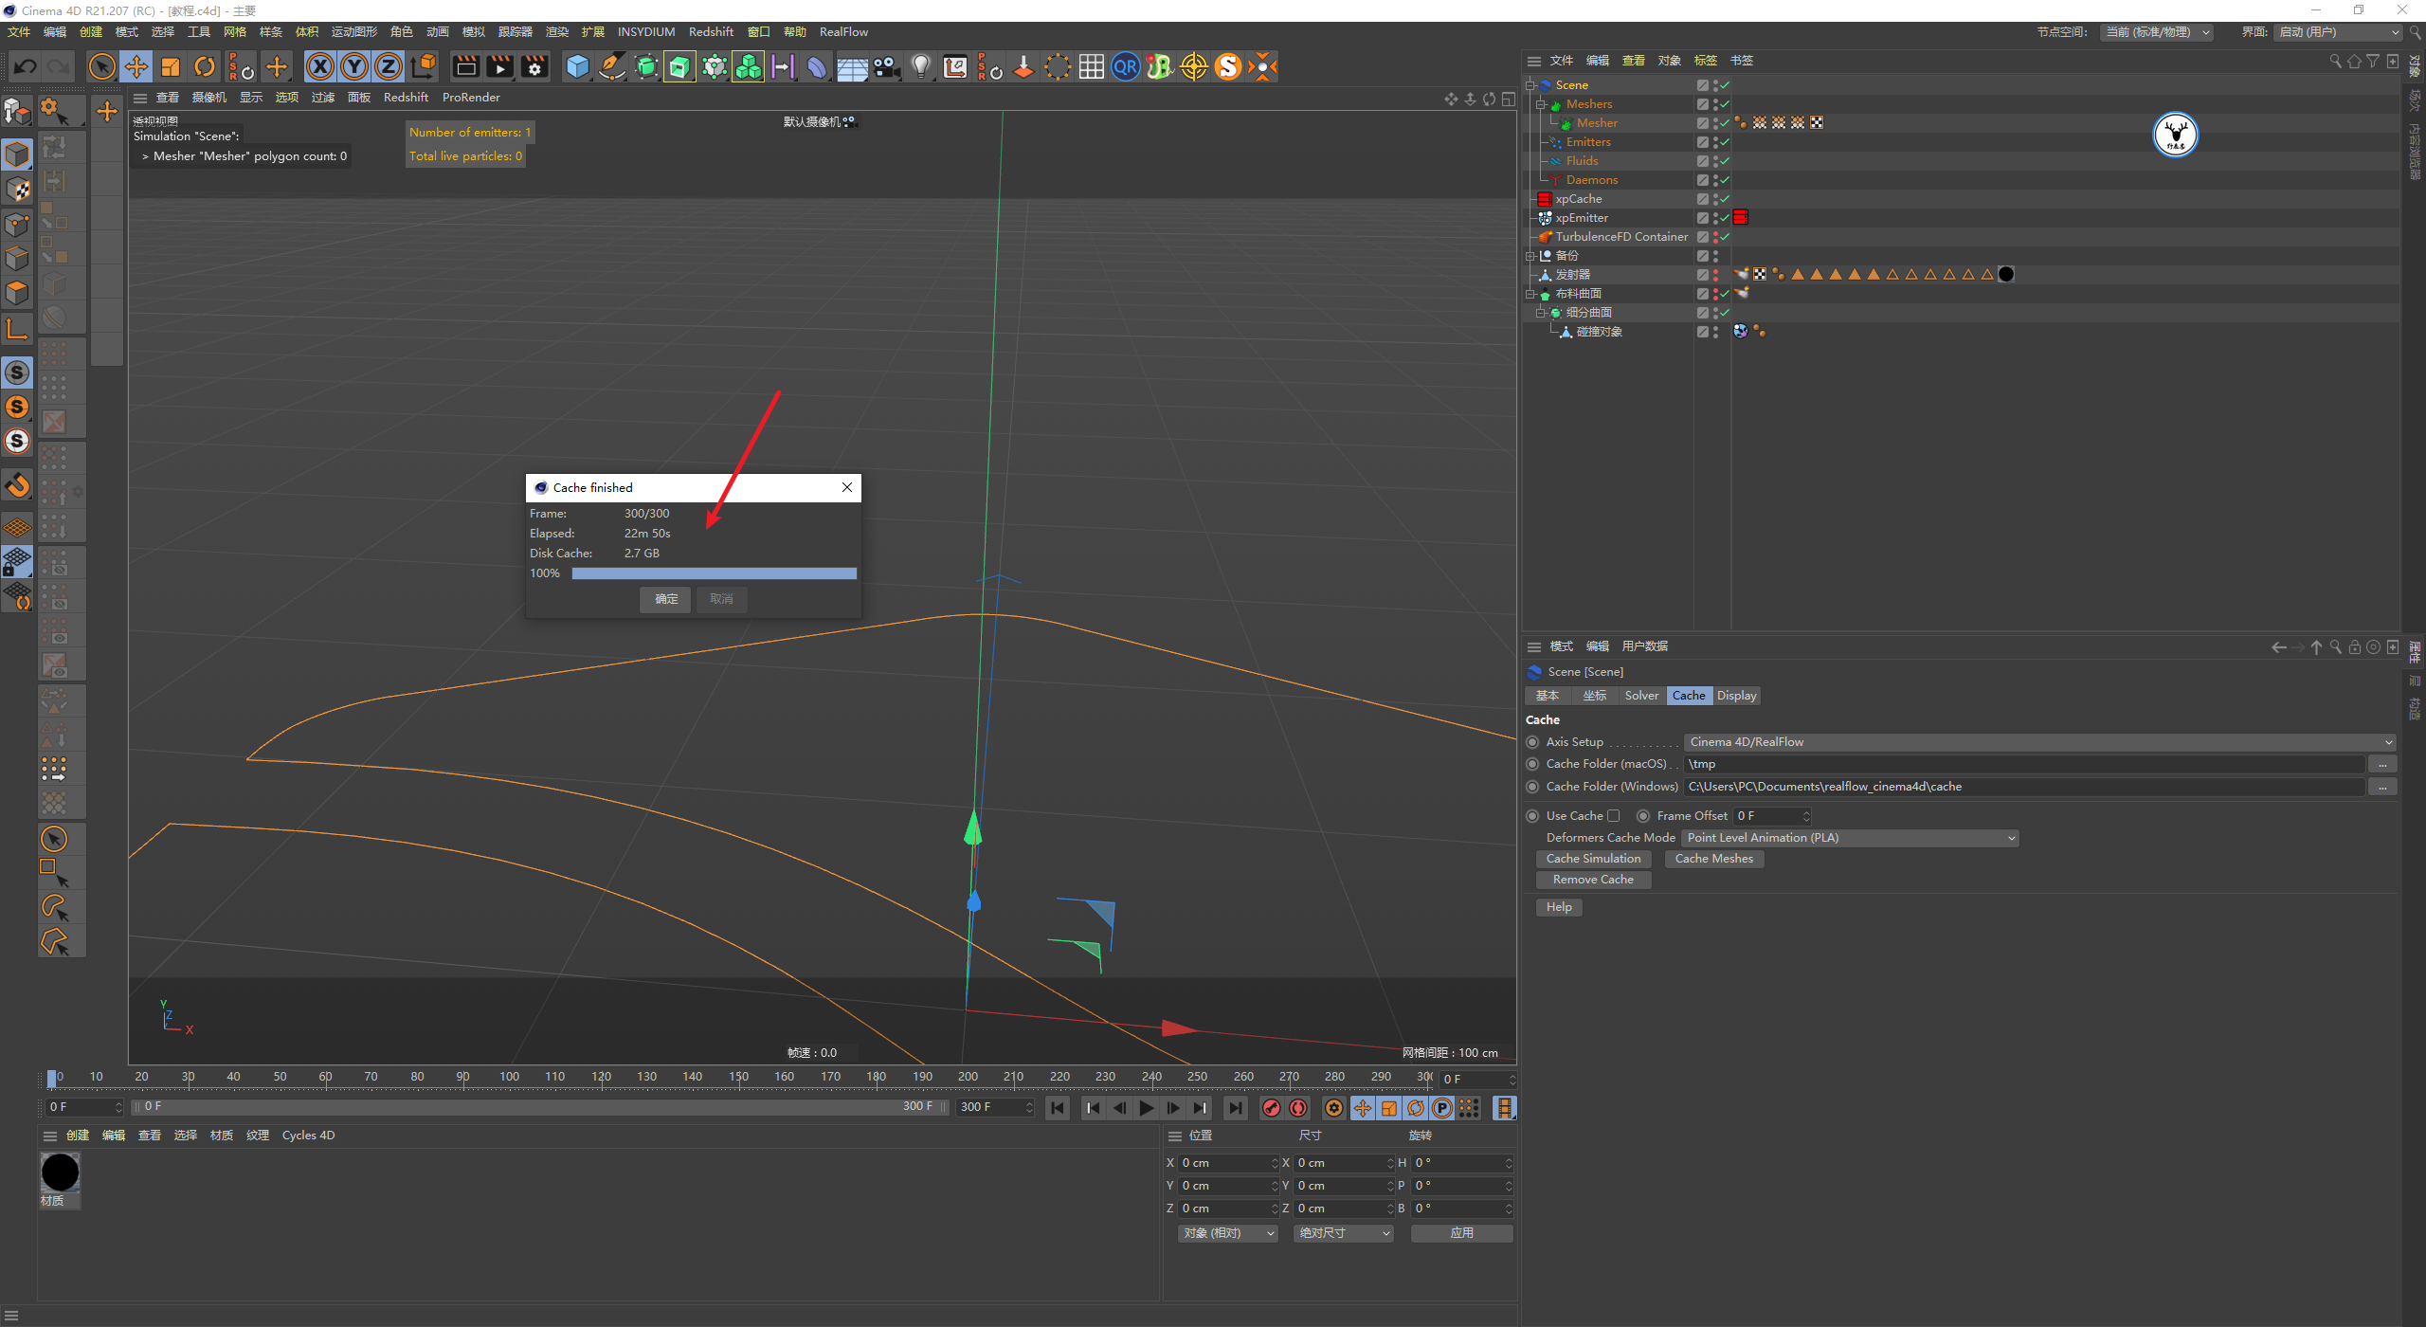This screenshot has width=2426, height=1327.
Task: Click the Cube primitive icon
Action: (x=577, y=66)
